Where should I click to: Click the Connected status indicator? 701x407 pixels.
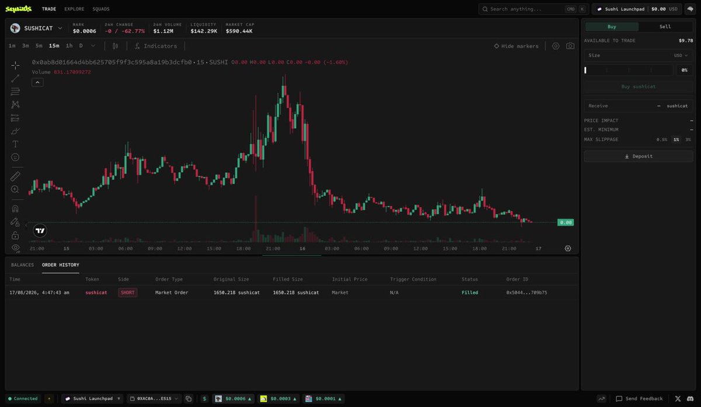pyautogui.click(x=23, y=399)
